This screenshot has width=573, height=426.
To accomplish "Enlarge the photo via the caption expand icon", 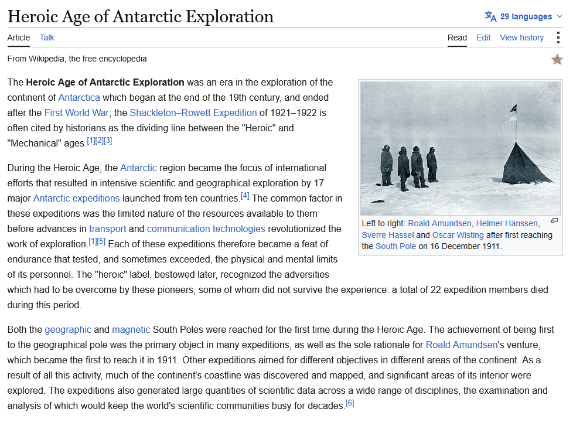I will tap(554, 220).
